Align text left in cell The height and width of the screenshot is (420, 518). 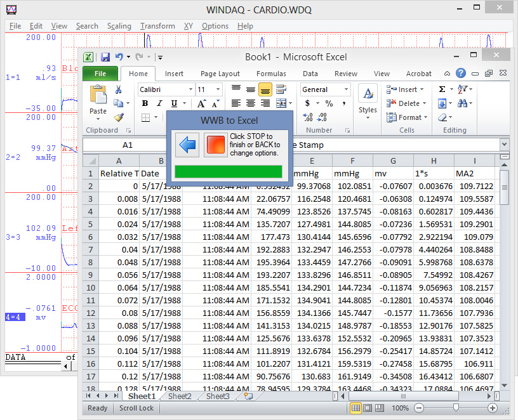(236, 103)
